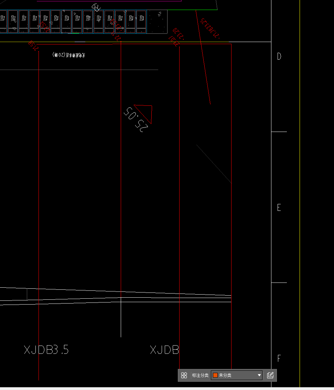Screen dimensions: 334x390
Task: Click the 标注分类 label
Action: pos(200,375)
